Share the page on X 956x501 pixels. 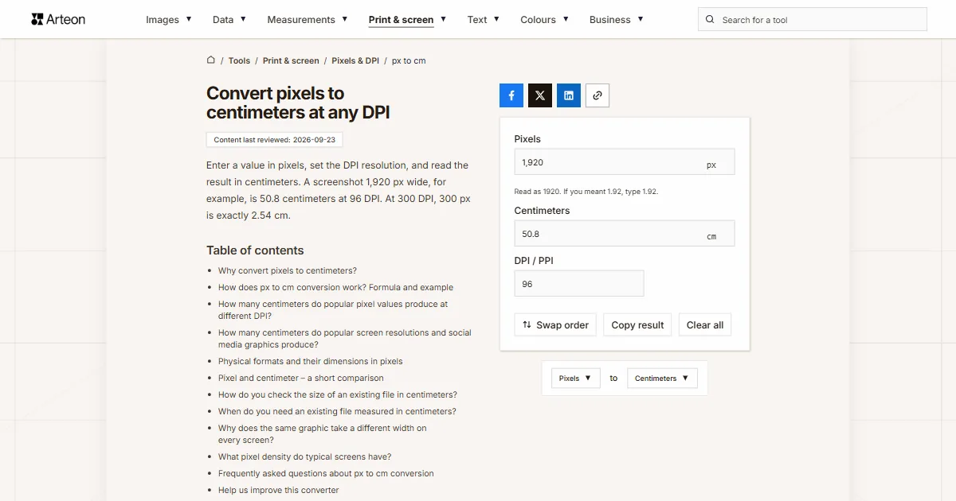coord(540,95)
